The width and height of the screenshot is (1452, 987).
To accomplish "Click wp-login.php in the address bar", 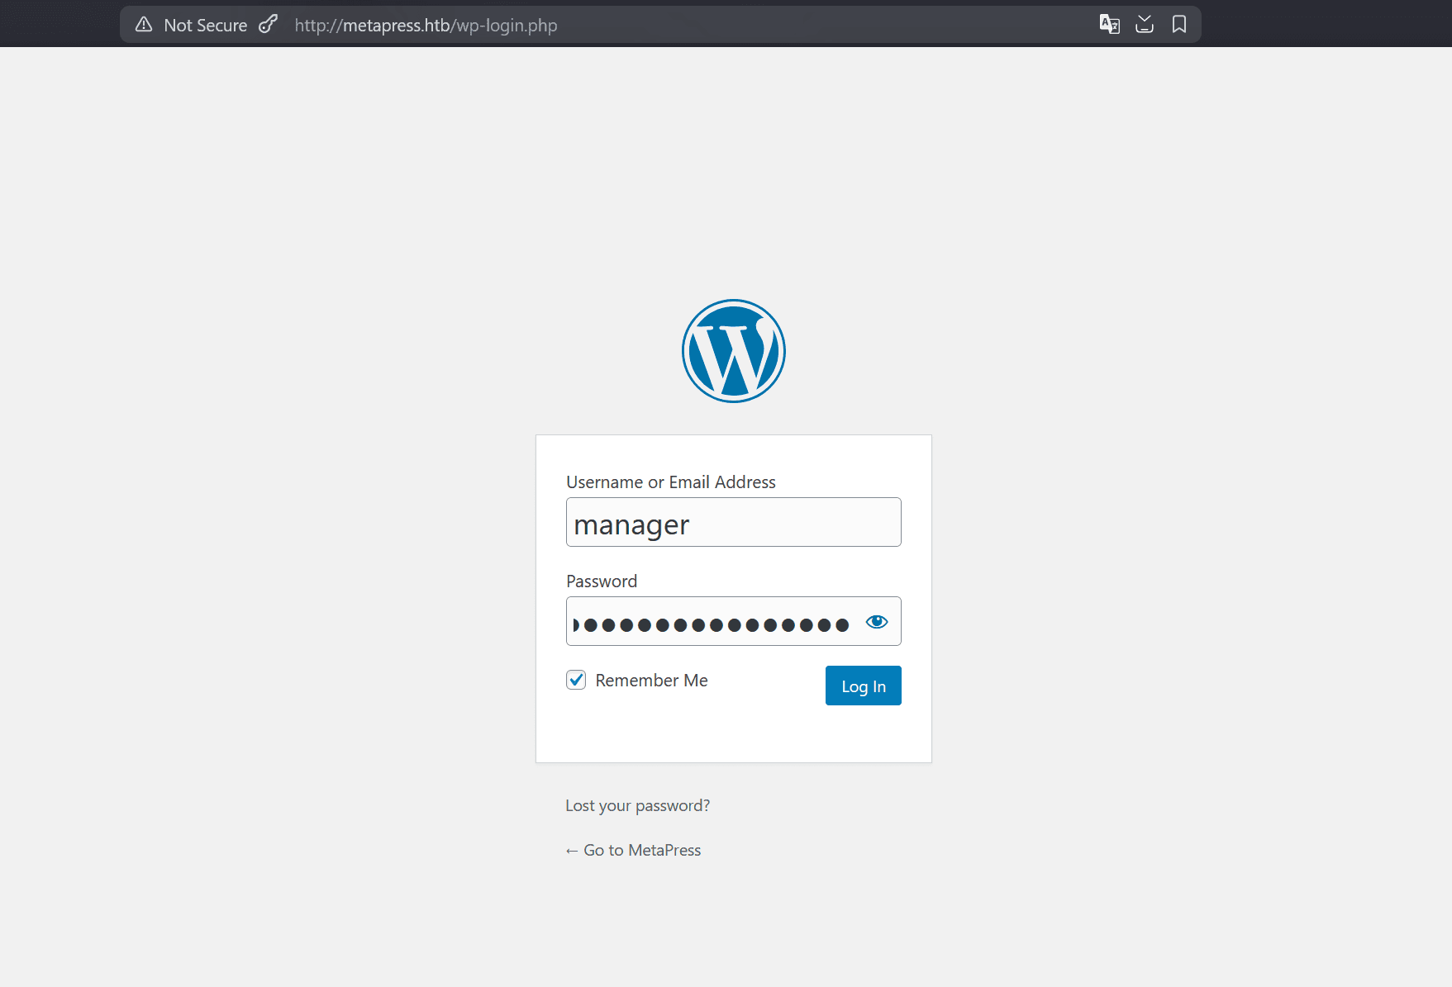I will click(504, 25).
